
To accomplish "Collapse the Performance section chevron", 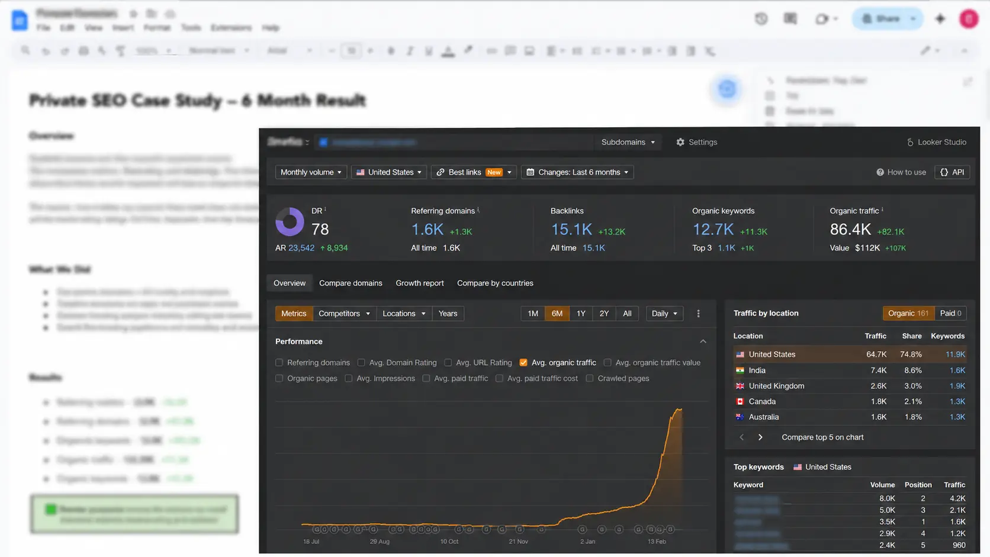I will (x=703, y=342).
